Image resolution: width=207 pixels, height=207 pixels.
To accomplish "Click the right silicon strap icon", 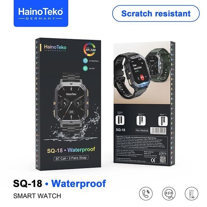I will click(x=163, y=121).
